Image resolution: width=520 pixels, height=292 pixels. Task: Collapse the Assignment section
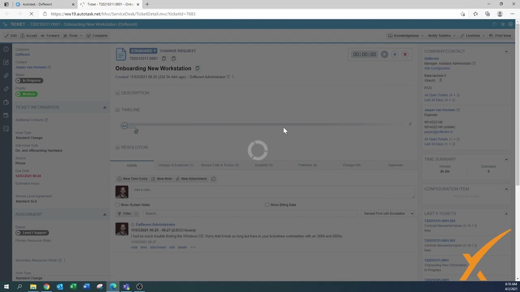coord(104,215)
